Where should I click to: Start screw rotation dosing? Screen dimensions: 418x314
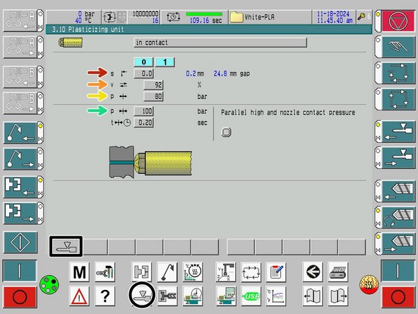tap(398, 218)
